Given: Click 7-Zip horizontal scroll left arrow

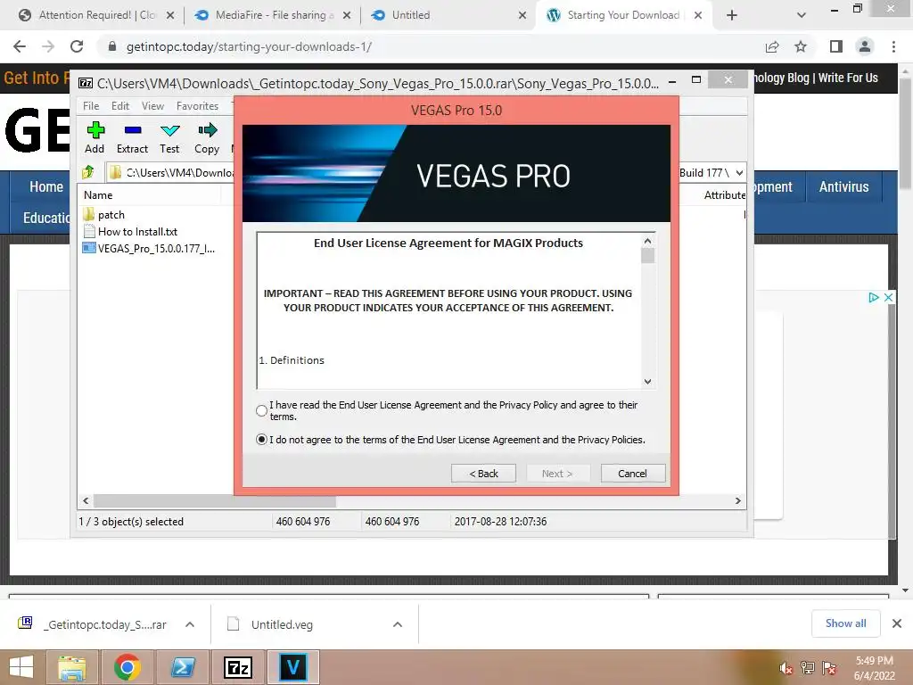Looking at the screenshot, I should point(86,501).
